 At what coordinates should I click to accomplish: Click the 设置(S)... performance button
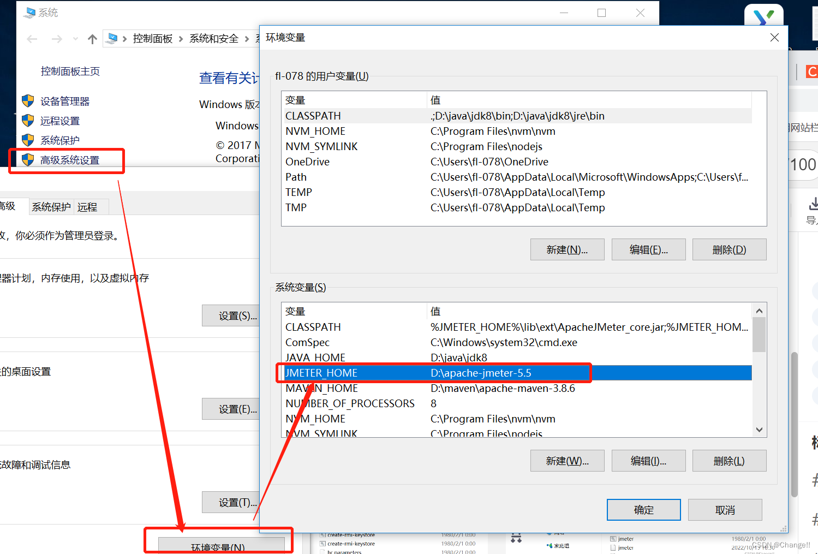pos(231,315)
